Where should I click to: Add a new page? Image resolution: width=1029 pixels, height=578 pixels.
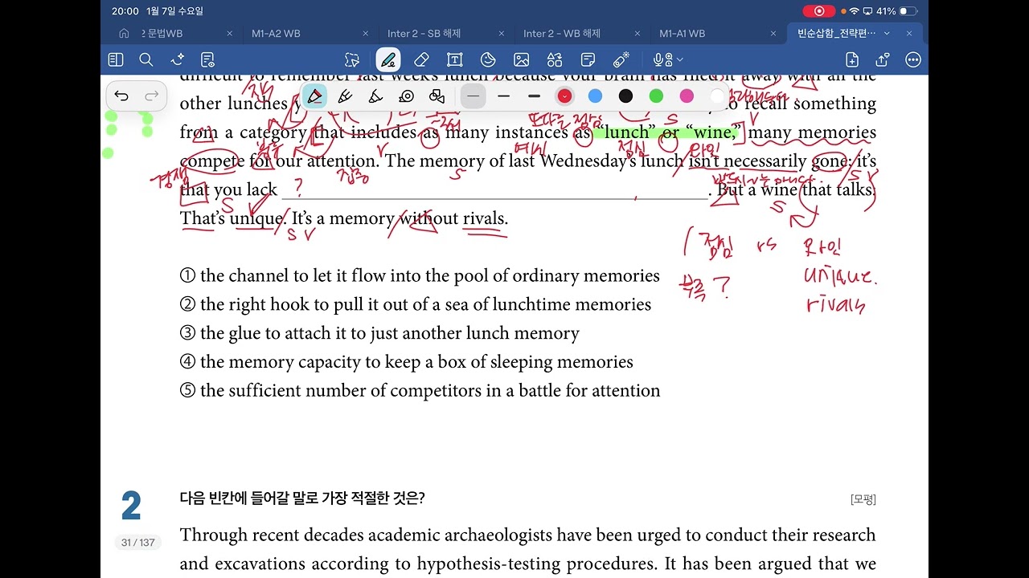[852, 59]
